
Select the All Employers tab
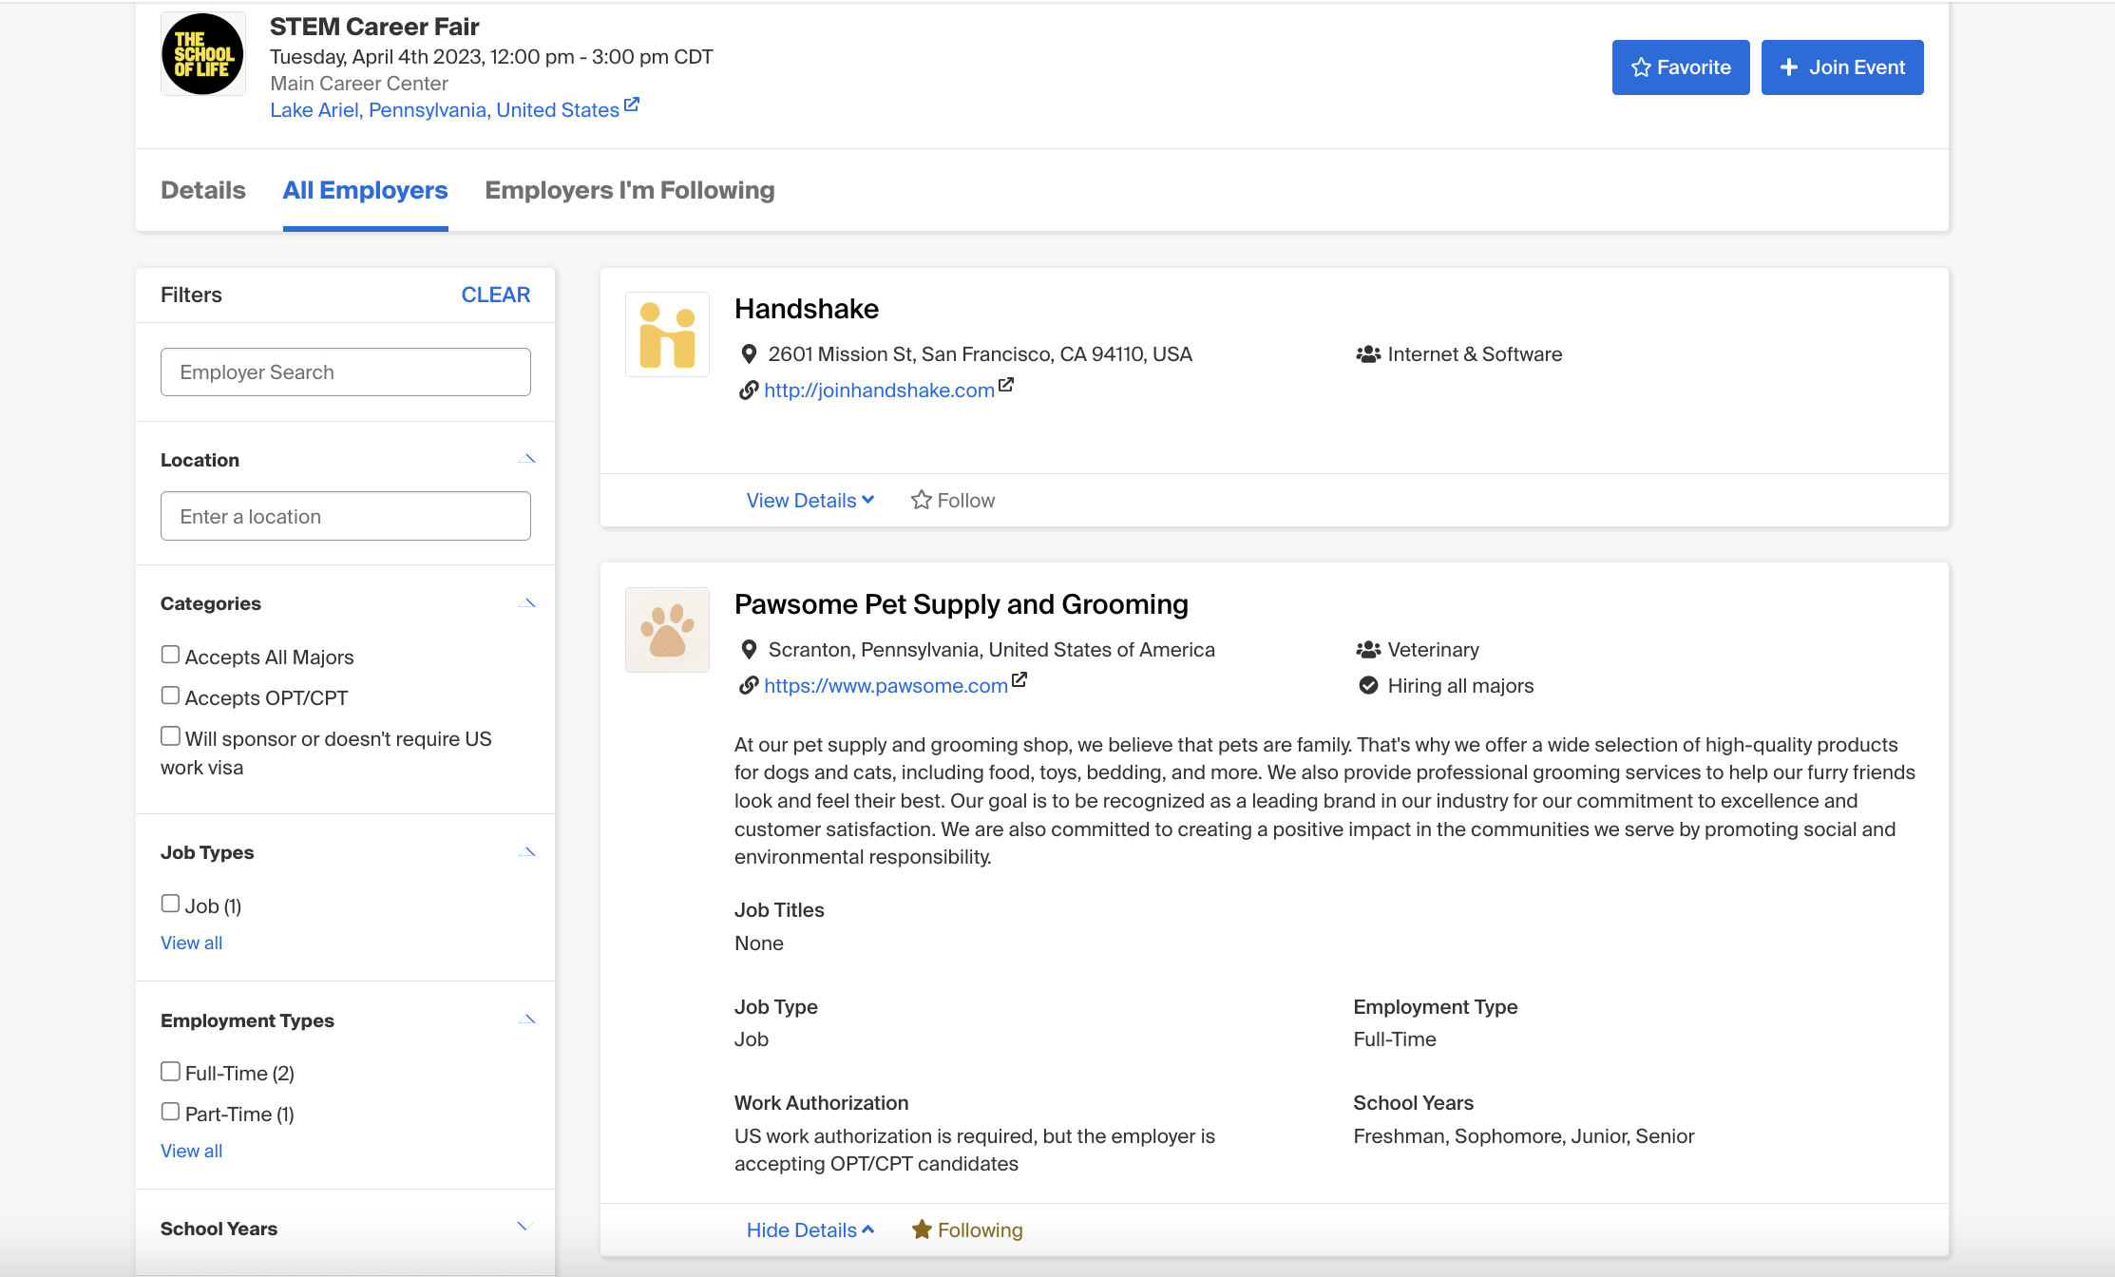coord(366,190)
